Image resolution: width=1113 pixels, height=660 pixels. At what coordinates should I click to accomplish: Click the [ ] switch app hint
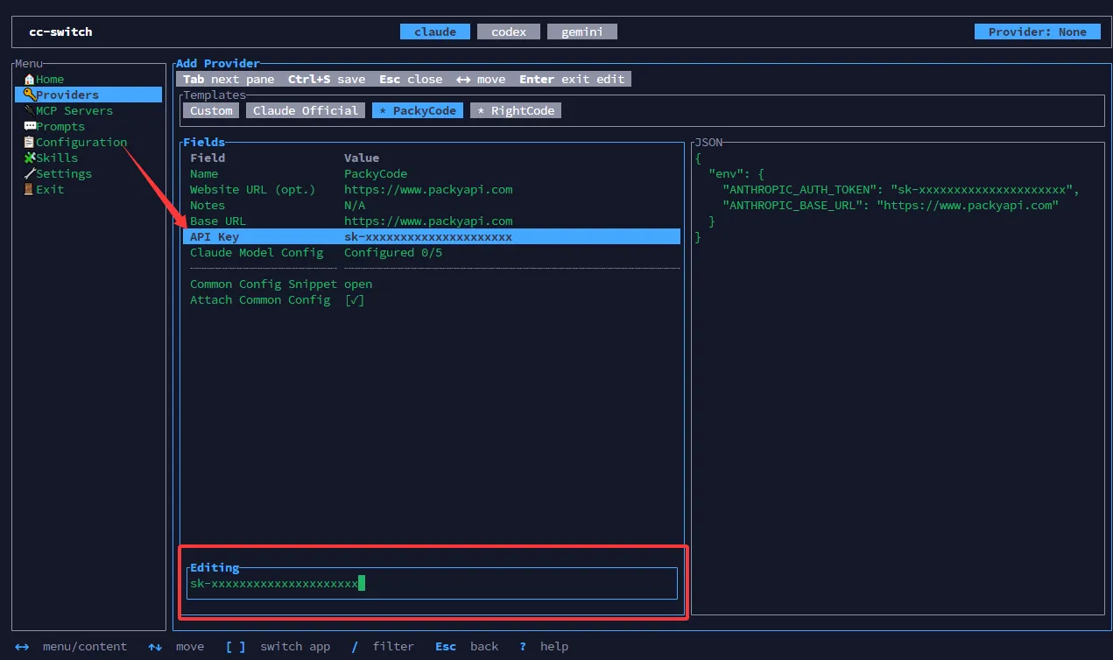[x=278, y=646]
